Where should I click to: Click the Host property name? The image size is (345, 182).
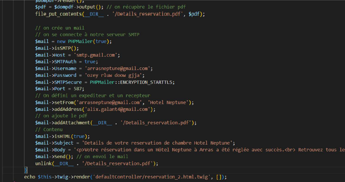coord(60,55)
